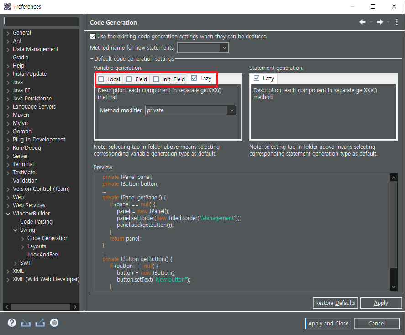Screen dimensions: 405x335
Task: Click the Preferences window title icon
Action: pyautogui.click(x=7, y=6)
